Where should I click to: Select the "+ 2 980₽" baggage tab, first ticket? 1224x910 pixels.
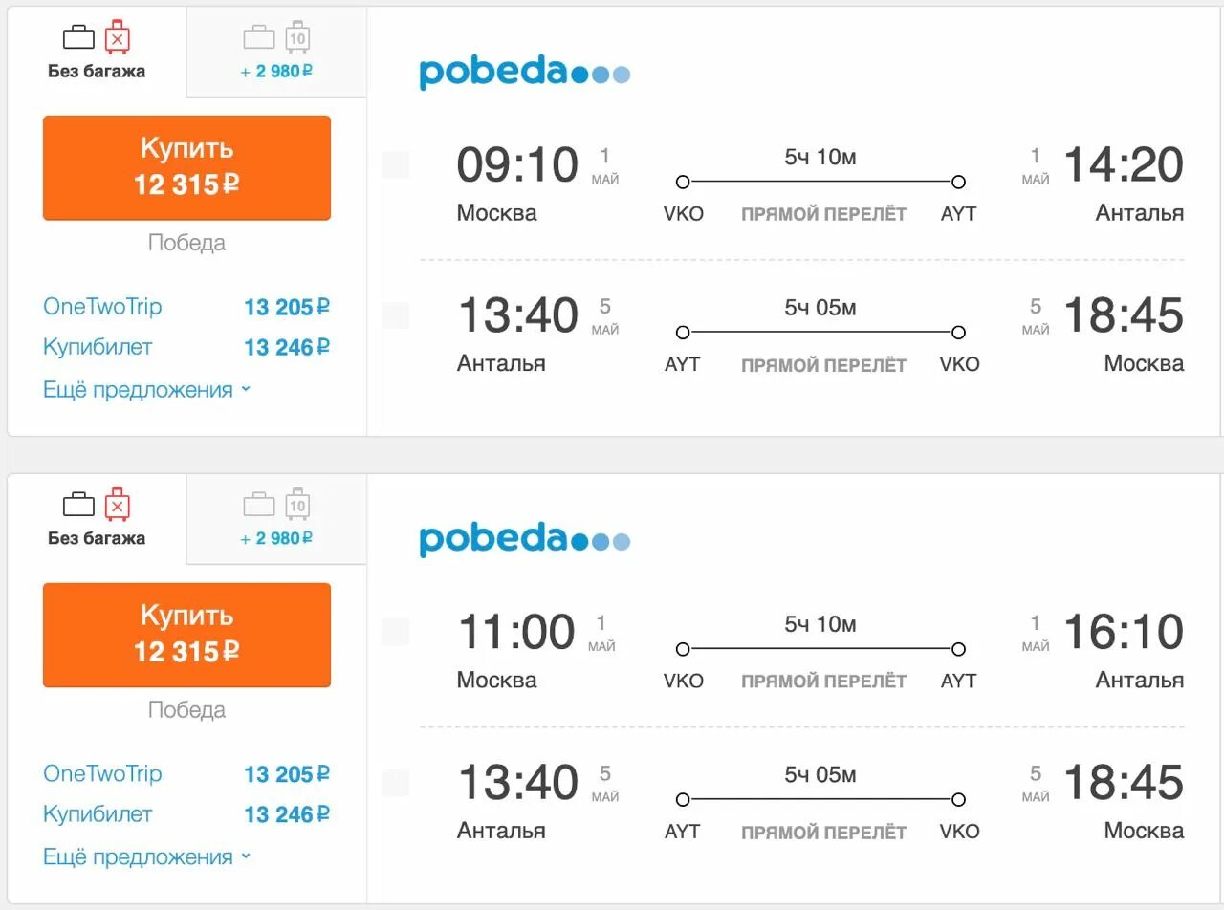(276, 52)
